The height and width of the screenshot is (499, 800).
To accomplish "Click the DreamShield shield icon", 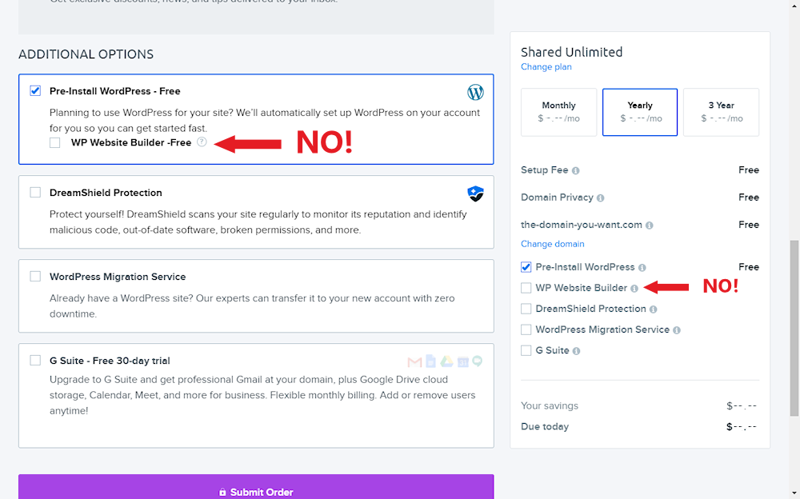I will (476, 194).
